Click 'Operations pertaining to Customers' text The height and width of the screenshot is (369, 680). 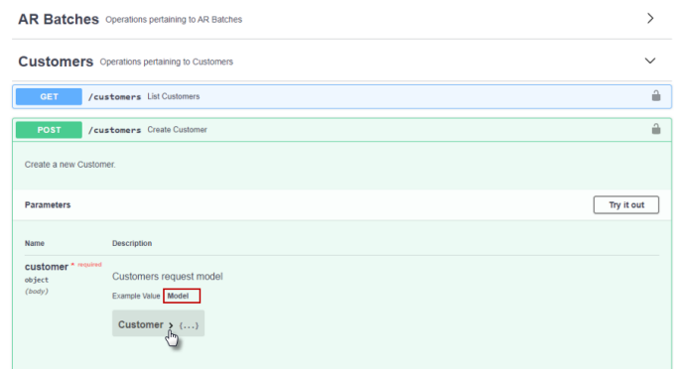pos(167,61)
